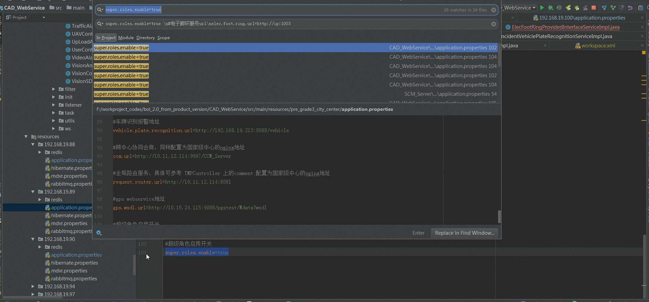Click Run with Coverage icon

click(559, 8)
